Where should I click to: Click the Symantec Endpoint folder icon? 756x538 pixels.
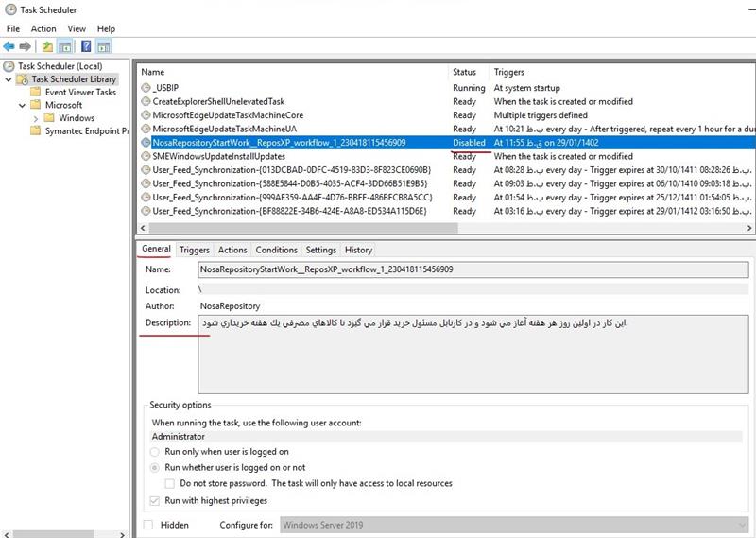pyautogui.click(x=36, y=131)
